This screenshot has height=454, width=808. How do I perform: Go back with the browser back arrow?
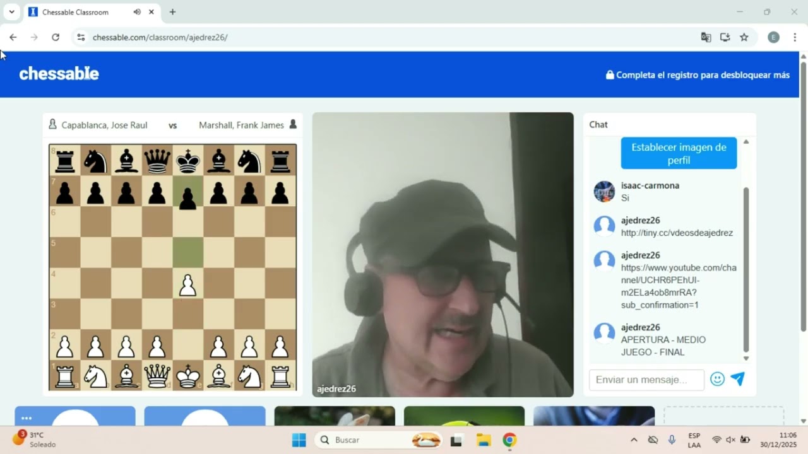coord(13,37)
